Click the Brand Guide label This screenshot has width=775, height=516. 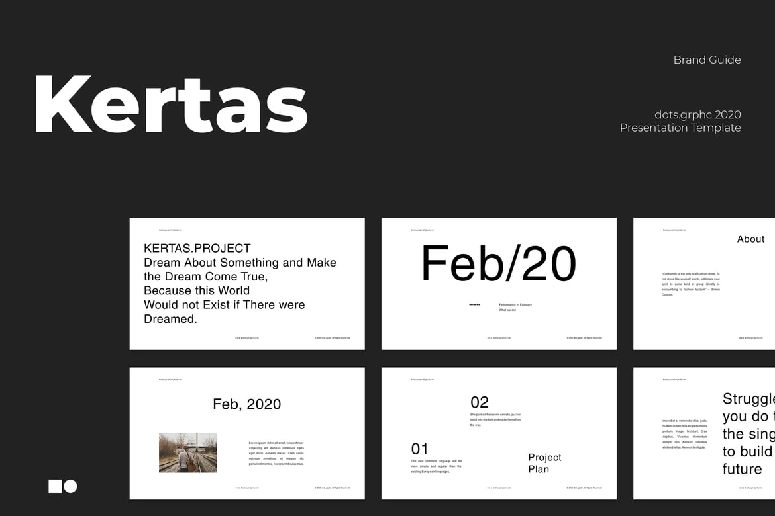(707, 60)
